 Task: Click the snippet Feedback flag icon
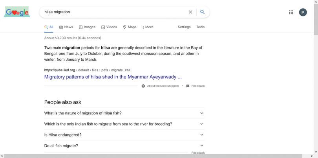pos(188,86)
